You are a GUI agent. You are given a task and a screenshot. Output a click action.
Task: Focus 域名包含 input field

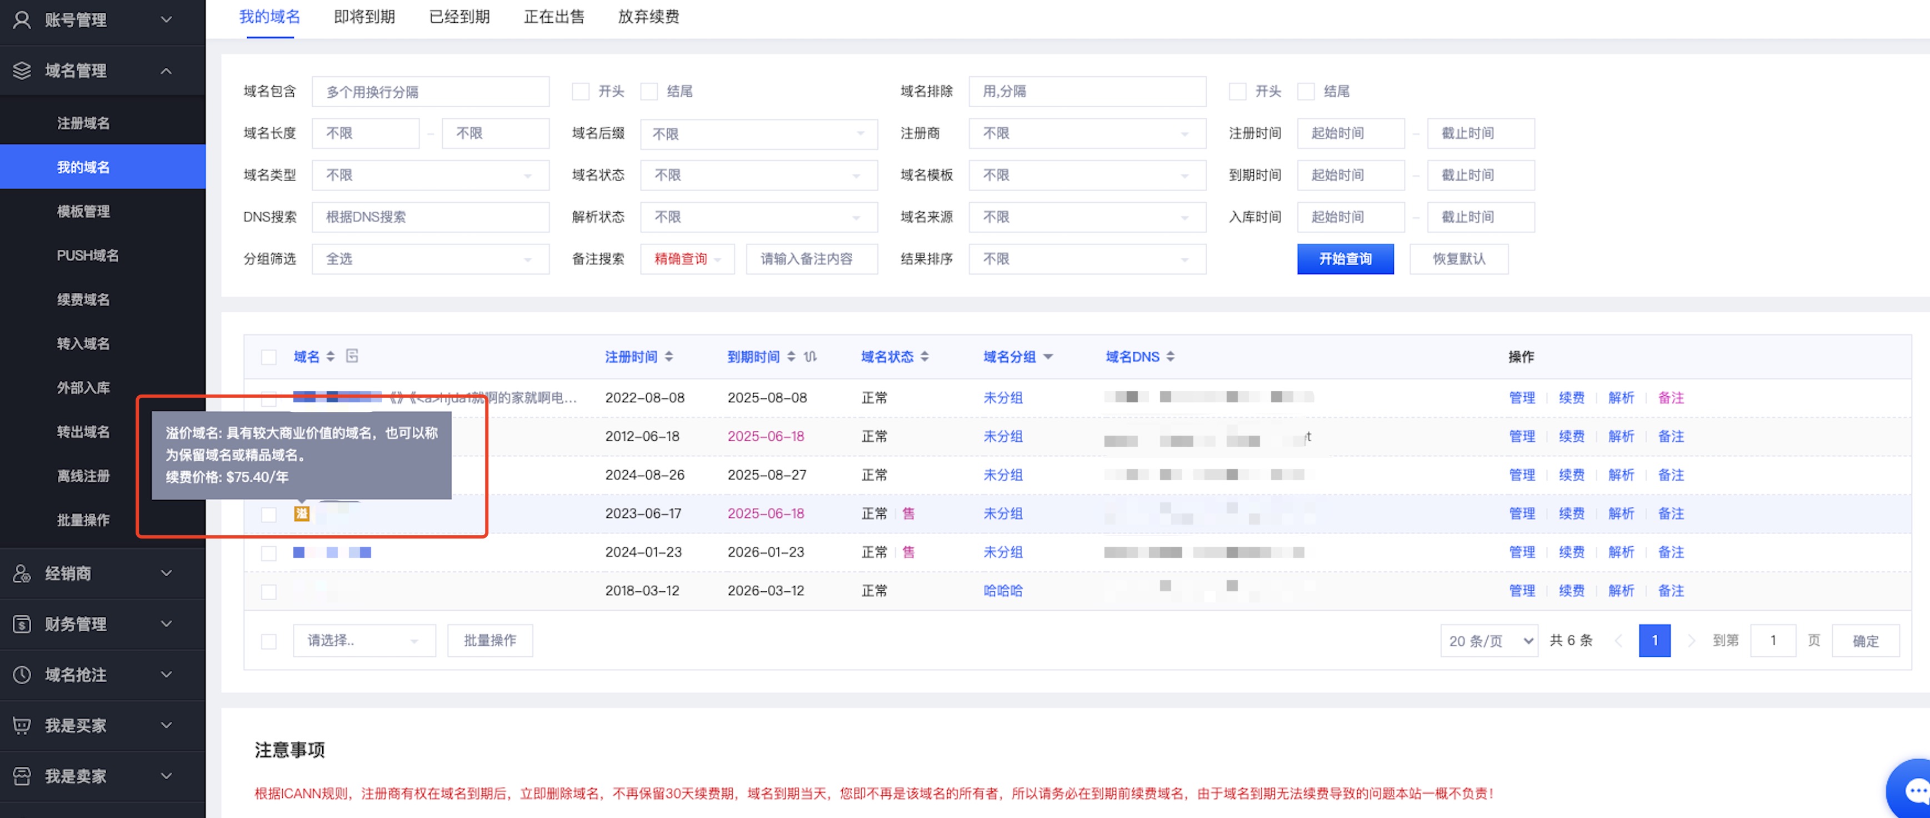pos(430,91)
